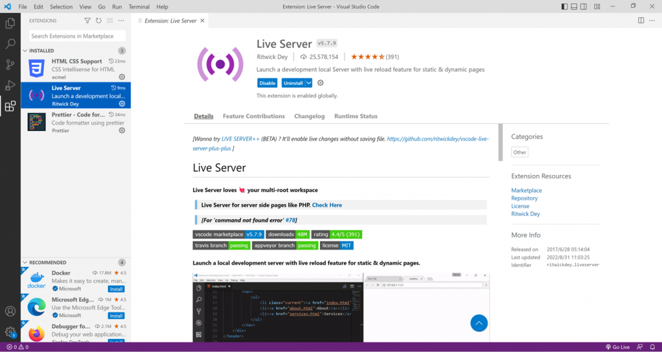Click the gear next to Uninstall button

(x=321, y=83)
